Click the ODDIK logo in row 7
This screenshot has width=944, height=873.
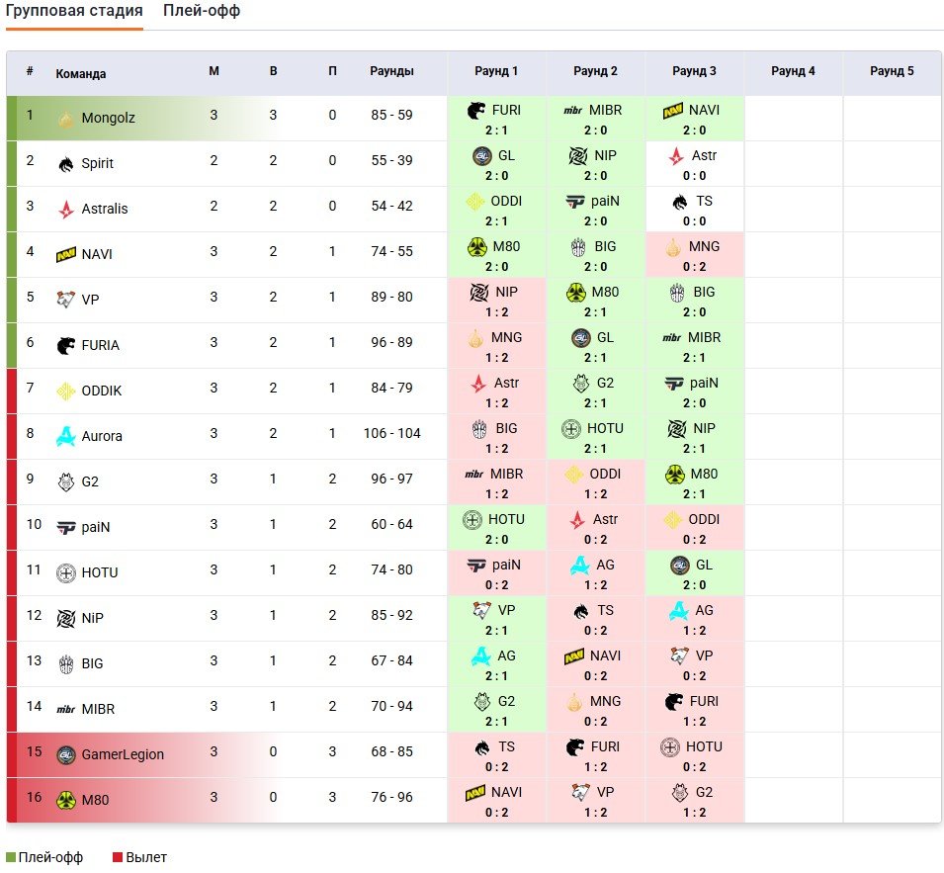click(65, 392)
